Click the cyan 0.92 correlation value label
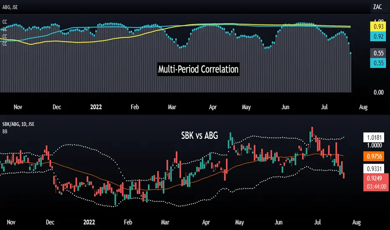 [x=378, y=36]
